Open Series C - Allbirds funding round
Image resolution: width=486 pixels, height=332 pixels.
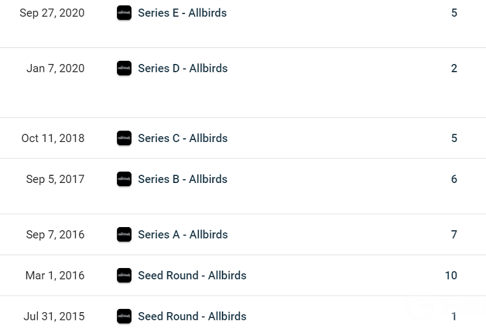182,138
